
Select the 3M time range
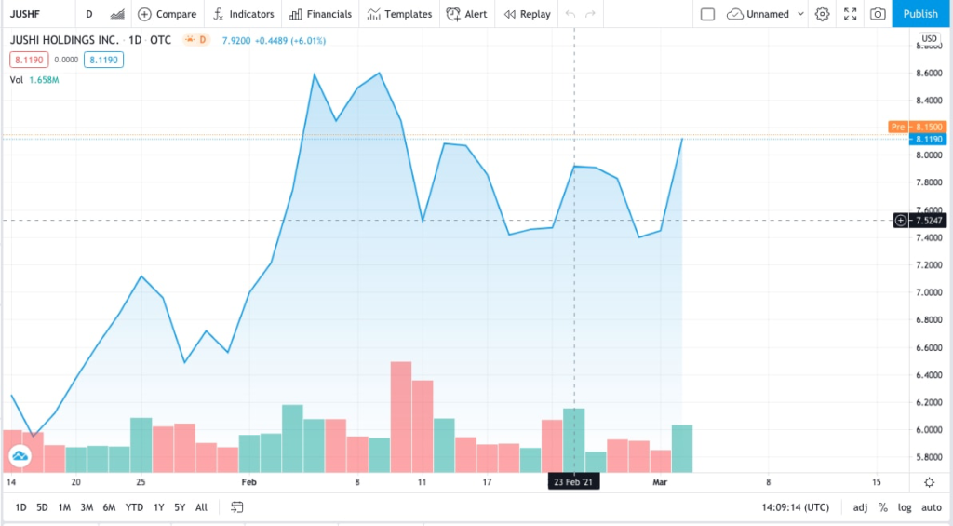coord(87,507)
